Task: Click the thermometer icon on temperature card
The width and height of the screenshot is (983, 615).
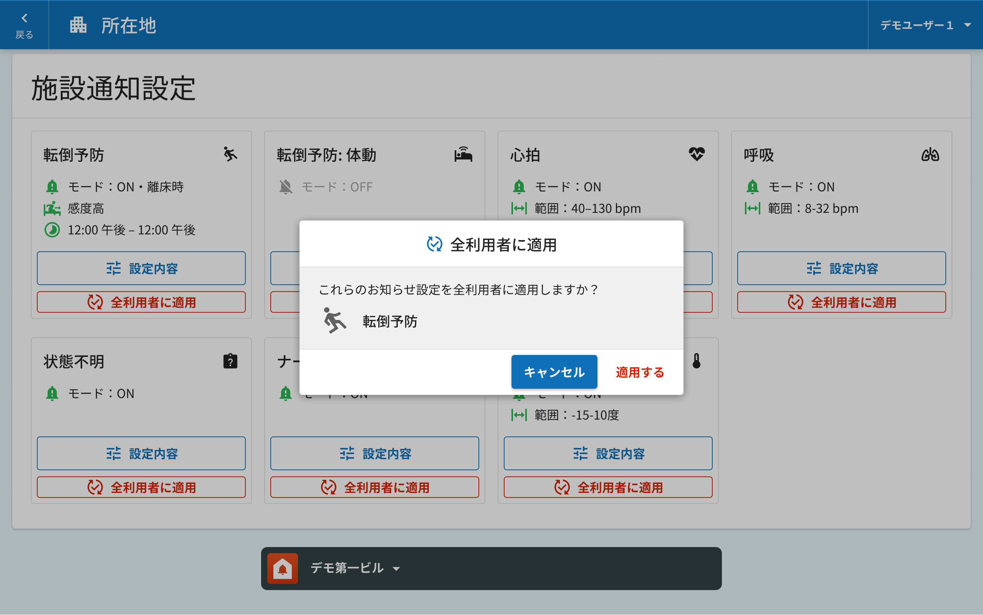Action: (x=697, y=361)
